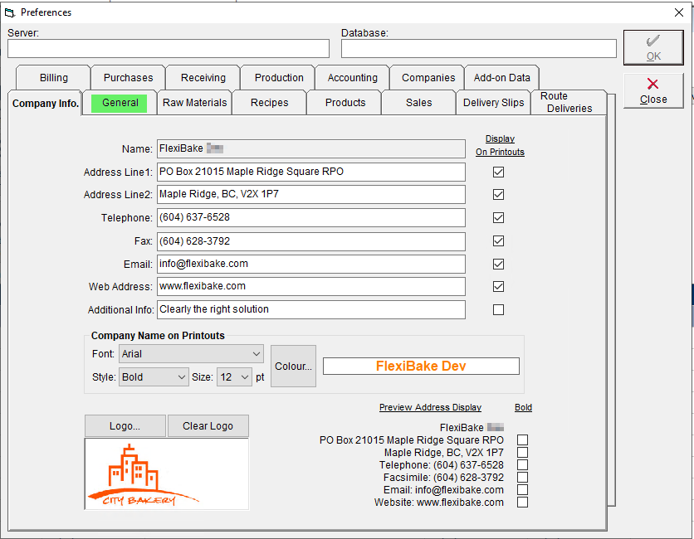Image resolution: width=694 pixels, height=539 pixels.
Task: Switch to the Raw Materials tab
Action: tap(195, 103)
